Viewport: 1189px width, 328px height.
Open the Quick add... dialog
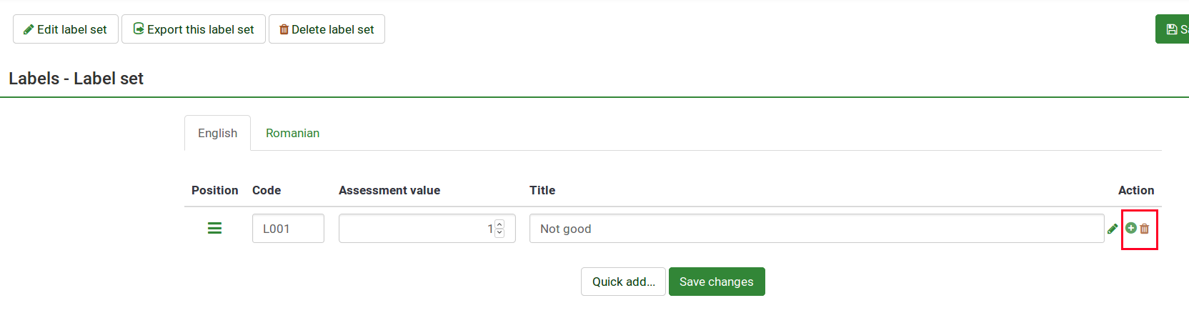pyautogui.click(x=623, y=282)
